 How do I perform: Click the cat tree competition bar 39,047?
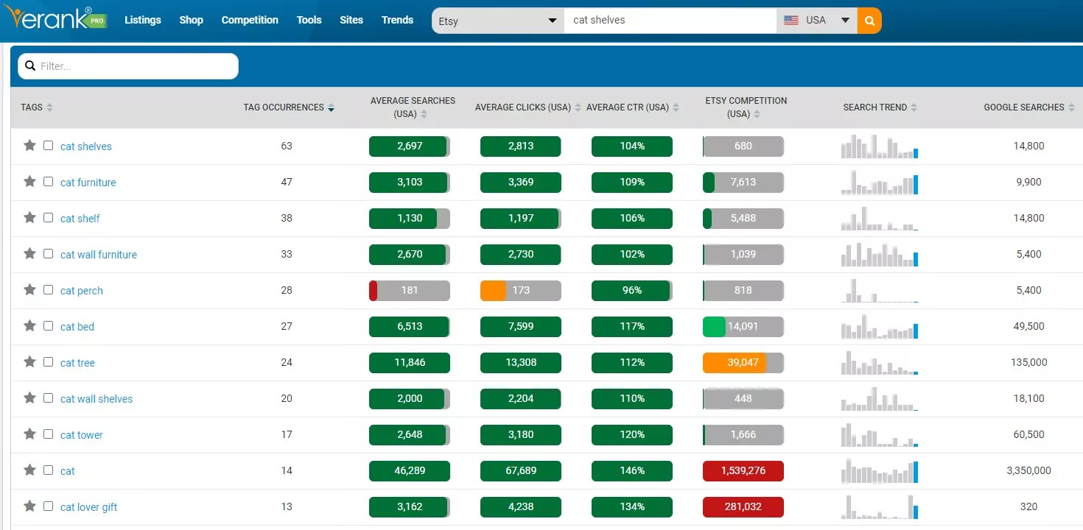(743, 362)
